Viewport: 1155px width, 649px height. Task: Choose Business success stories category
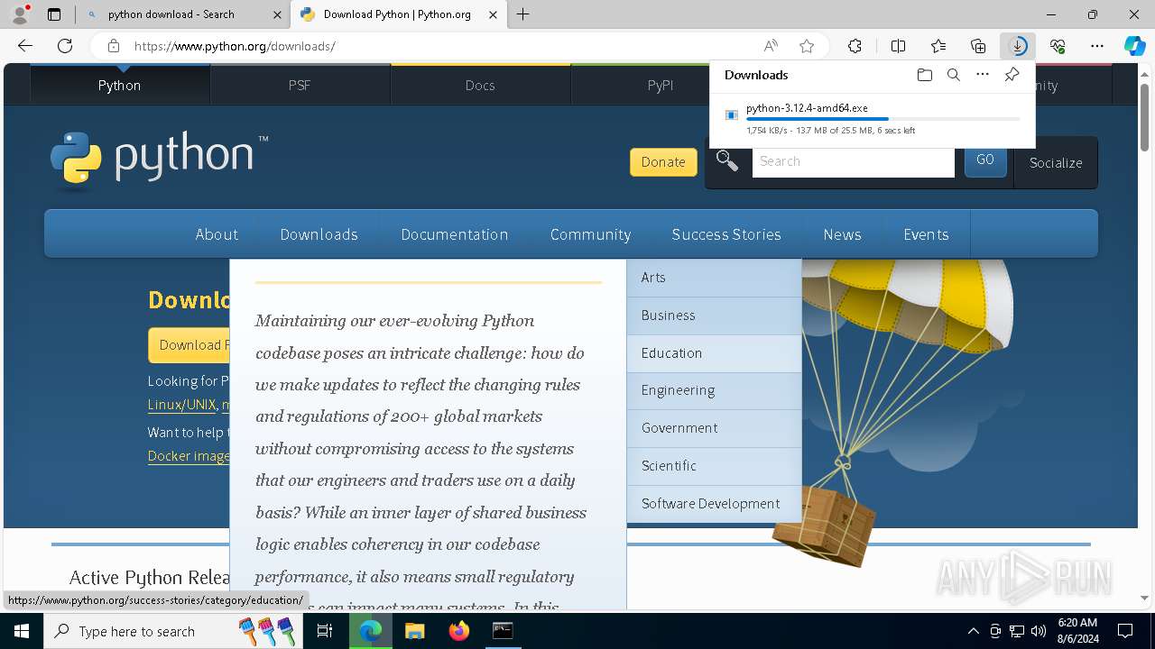(714, 315)
